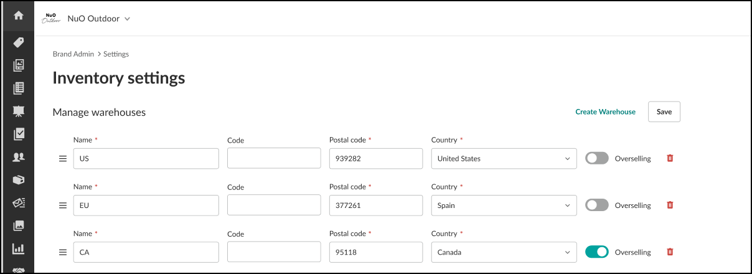Click the Postal code field containing 95118
The image size is (752, 274).
(375, 252)
